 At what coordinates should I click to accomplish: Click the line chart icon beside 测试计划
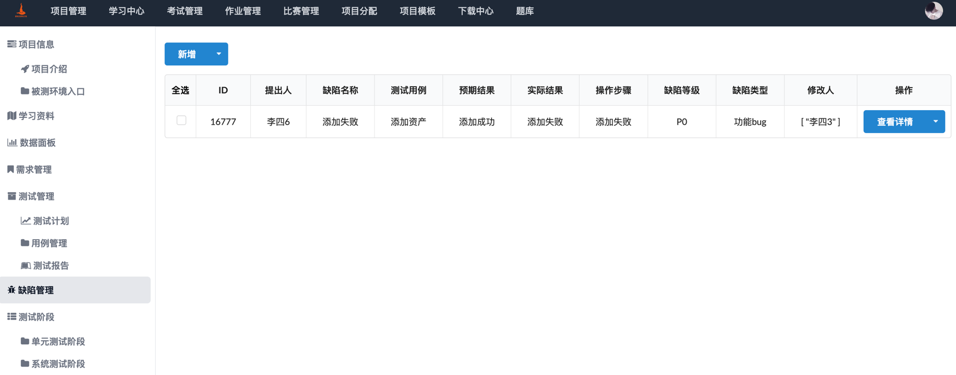click(x=26, y=221)
